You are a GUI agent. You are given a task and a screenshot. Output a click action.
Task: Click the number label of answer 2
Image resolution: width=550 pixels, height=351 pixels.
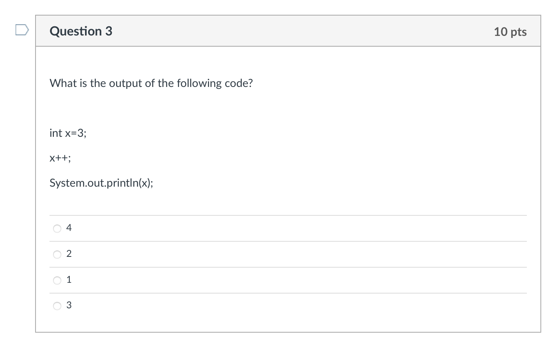[69, 254]
